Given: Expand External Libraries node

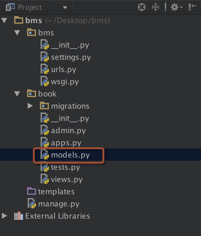Looking at the screenshot, I should pos(5,216).
